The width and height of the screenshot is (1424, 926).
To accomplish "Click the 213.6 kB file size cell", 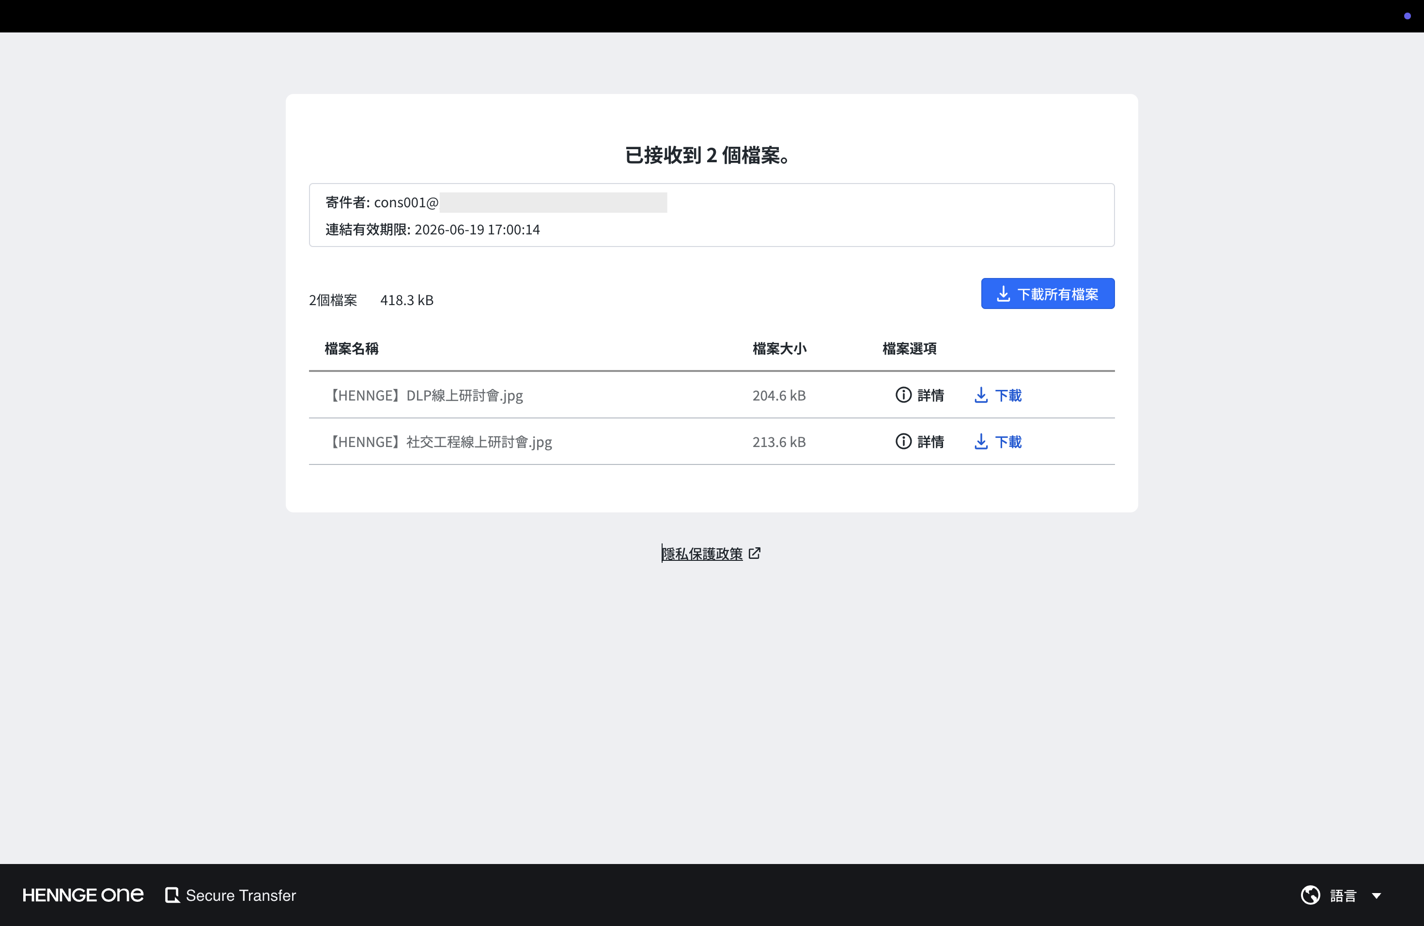I will [x=779, y=442].
